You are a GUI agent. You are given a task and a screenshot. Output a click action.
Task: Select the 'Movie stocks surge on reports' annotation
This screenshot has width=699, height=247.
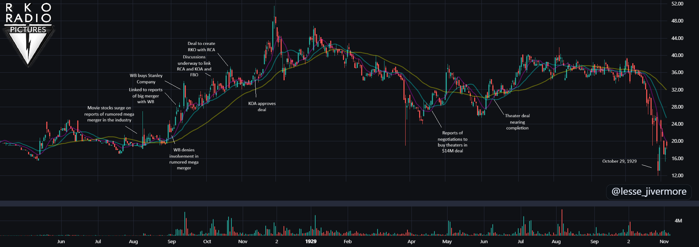point(109,114)
